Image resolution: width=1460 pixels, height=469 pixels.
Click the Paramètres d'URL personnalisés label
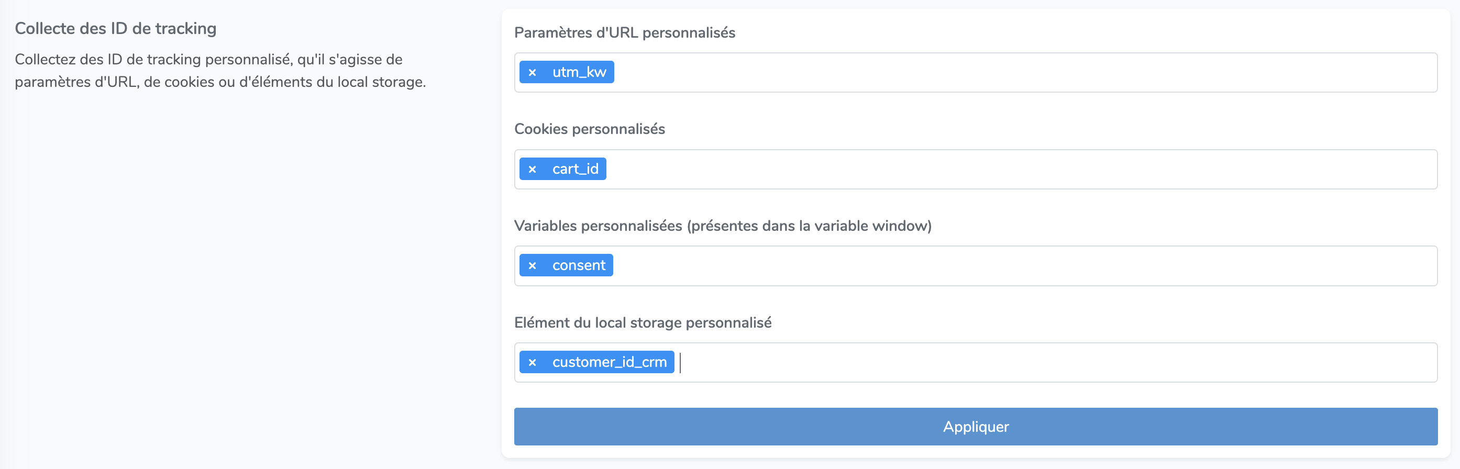click(624, 33)
